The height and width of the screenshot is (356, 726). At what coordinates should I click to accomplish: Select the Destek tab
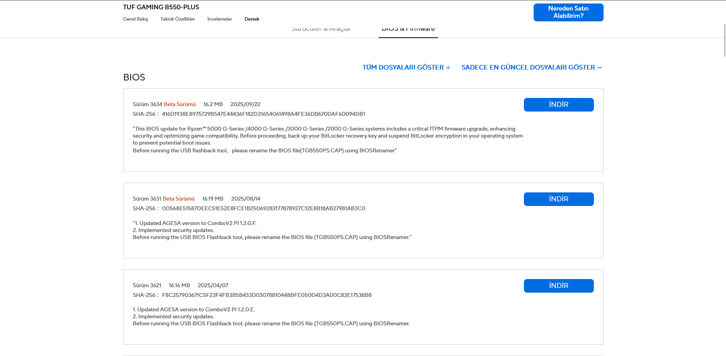click(252, 19)
